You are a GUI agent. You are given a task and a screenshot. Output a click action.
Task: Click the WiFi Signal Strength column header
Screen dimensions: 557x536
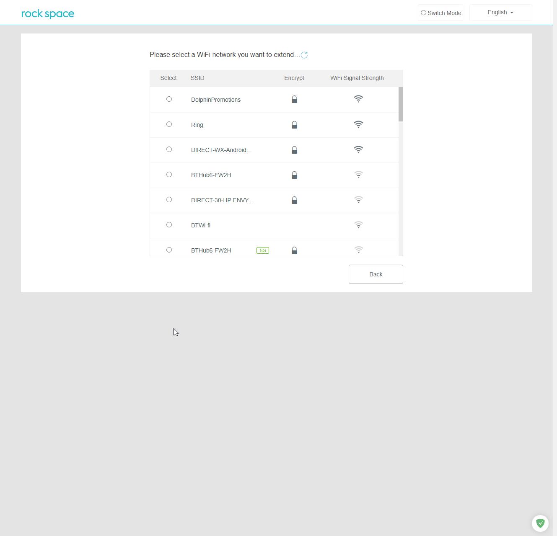pos(357,78)
